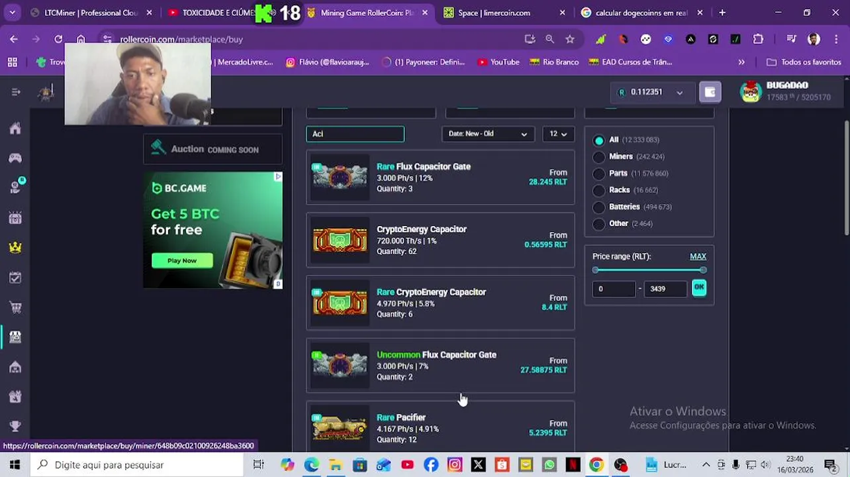This screenshot has height=477, width=850.
Task: Click the MAX price range link
Action: pos(698,256)
